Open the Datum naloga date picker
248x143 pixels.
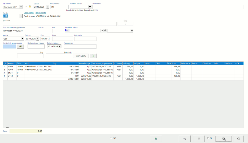click(x=60, y=46)
